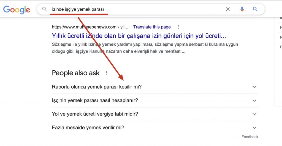This screenshot has height=146, width=282.
Task: Open the Google logo homepage link
Action: (17, 10)
